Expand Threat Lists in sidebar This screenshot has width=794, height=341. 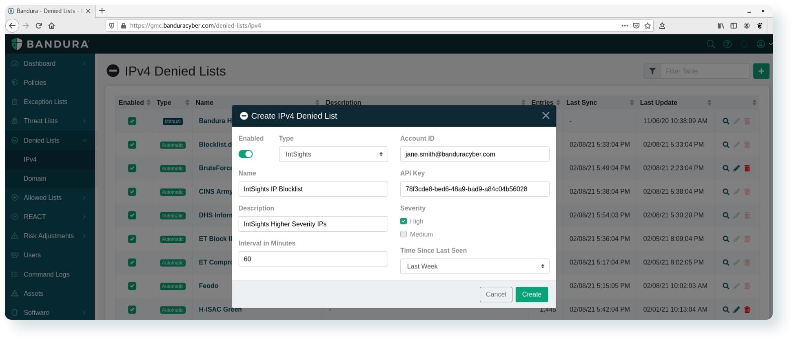click(x=84, y=121)
